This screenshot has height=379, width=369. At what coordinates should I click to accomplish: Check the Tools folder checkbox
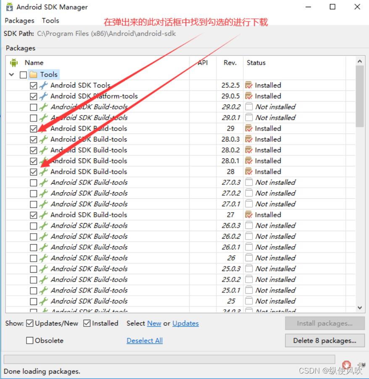point(24,75)
